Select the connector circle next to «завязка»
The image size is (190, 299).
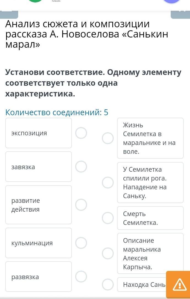(81, 166)
